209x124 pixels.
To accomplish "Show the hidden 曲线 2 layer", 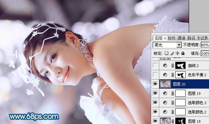I will (x=155, y=65).
